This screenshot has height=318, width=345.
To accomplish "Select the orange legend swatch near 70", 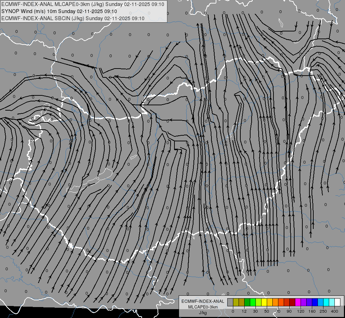I will click(x=275, y=302).
